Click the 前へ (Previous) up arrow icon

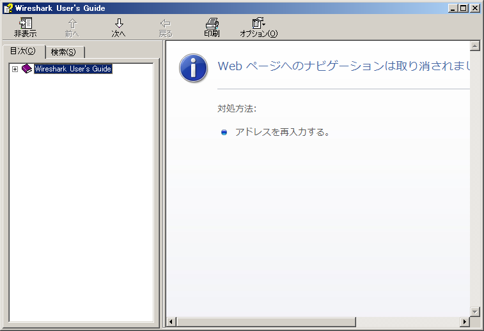tap(72, 24)
